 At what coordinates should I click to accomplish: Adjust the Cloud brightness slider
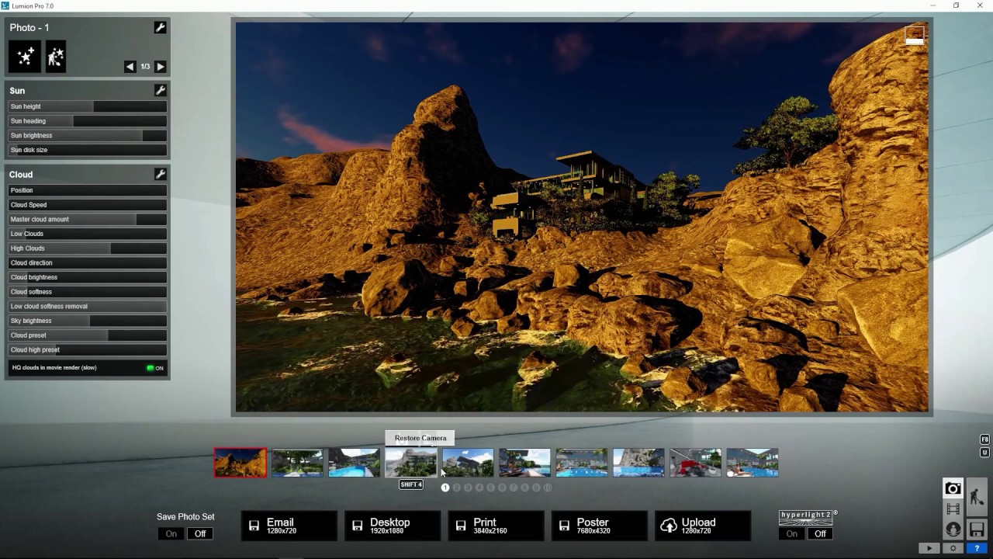[x=88, y=277]
